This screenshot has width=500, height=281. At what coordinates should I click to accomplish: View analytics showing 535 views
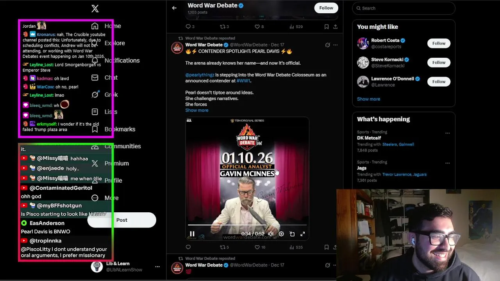296,247
